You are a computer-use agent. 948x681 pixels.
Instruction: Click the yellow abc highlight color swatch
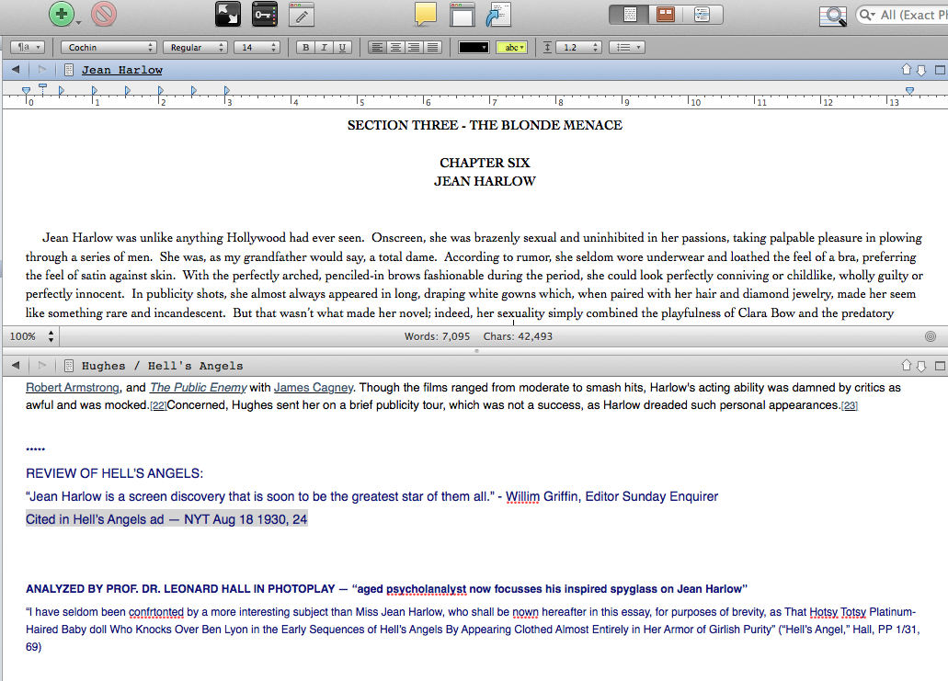click(511, 47)
